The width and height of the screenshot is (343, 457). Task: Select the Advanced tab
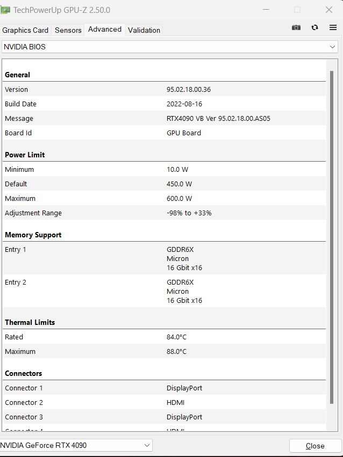click(105, 30)
